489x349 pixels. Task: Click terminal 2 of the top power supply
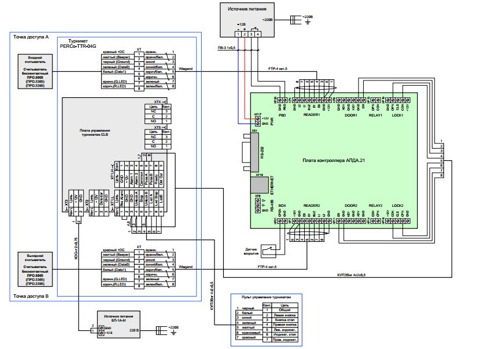pyautogui.click(x=245, y=34)
